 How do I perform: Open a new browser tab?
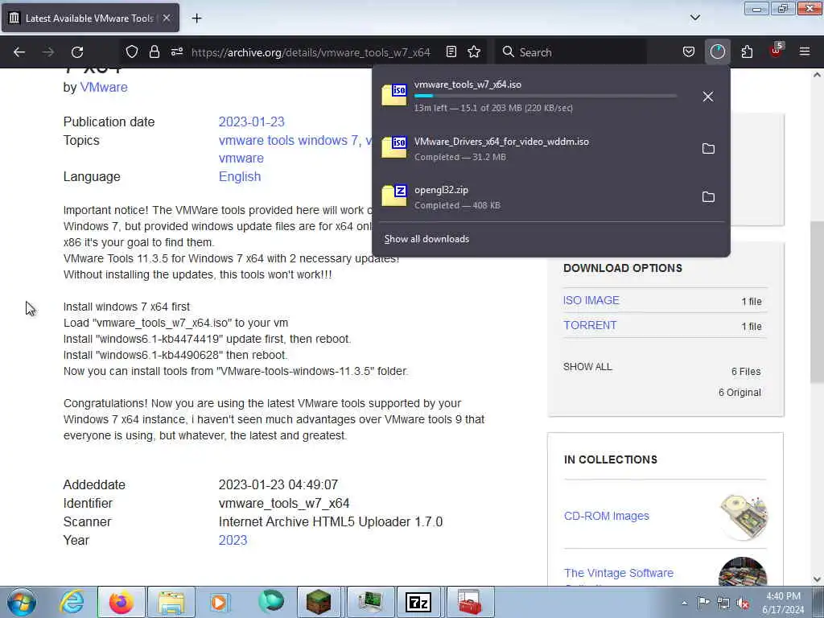tap(196, 19)
